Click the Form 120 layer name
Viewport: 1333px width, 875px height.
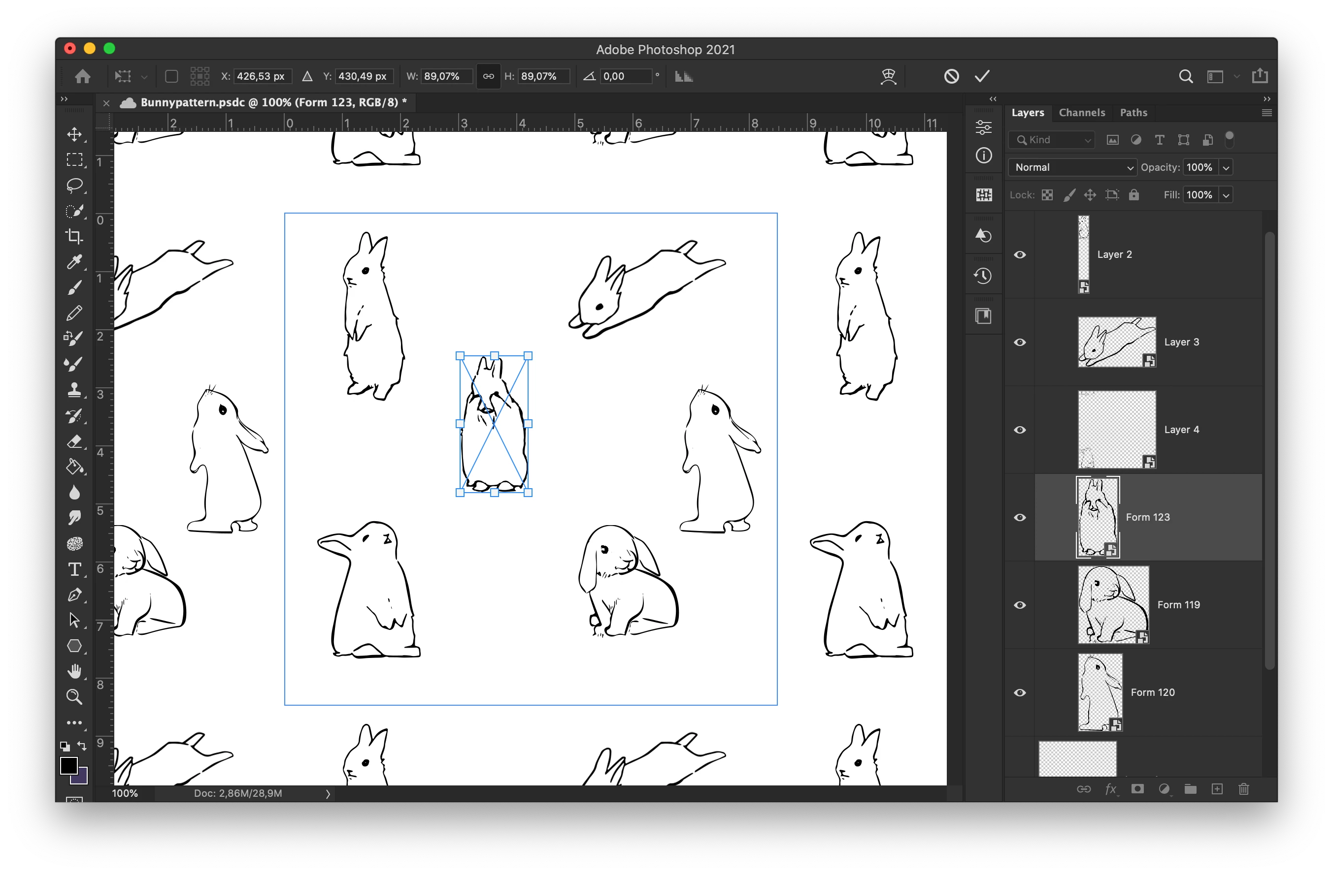pyautogui.click(x=1152, y=692)
